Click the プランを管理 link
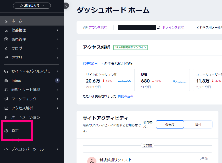Viewport: 222px width, 163px height. click(x=98, y=28)
